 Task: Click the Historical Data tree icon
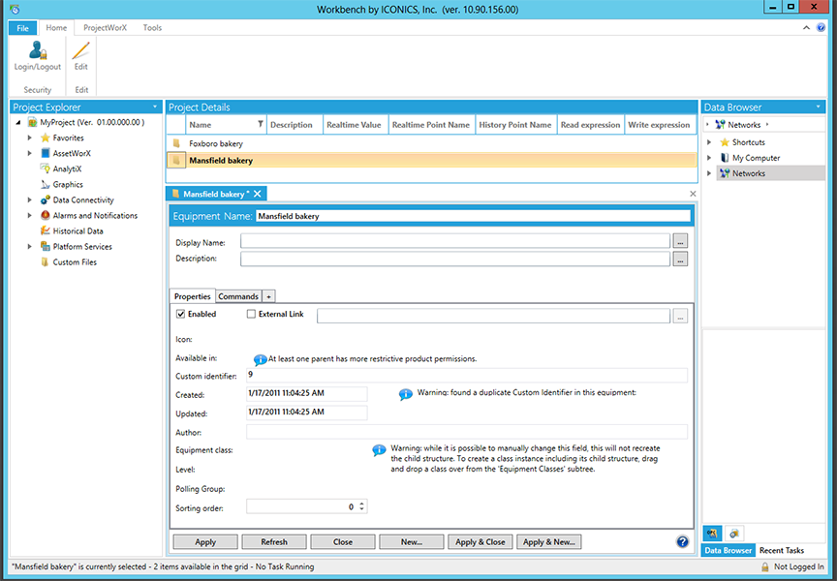coord(46,231)
